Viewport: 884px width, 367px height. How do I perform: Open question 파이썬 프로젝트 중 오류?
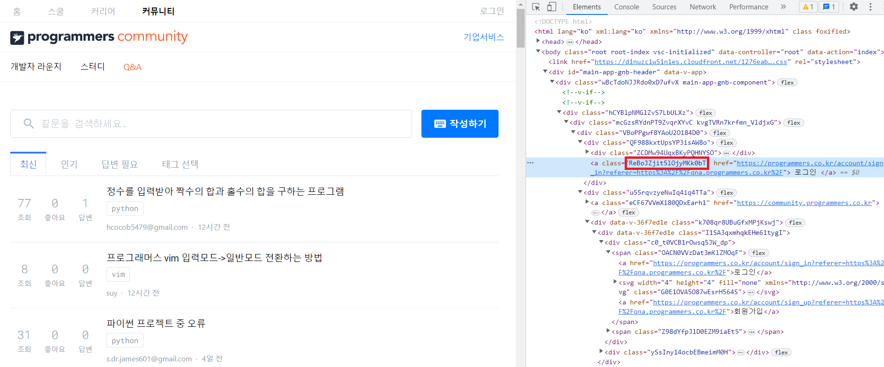click(156, 324)
